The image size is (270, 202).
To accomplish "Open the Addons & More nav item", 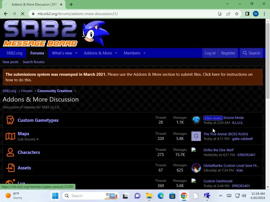I will coord(98,53).
